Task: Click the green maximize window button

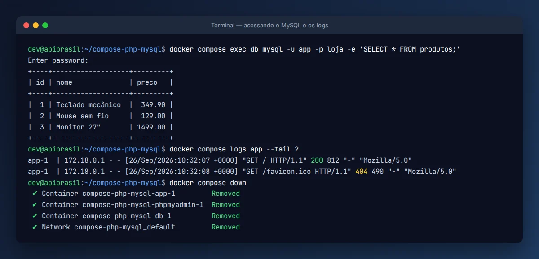Action: tap(45, 26)
